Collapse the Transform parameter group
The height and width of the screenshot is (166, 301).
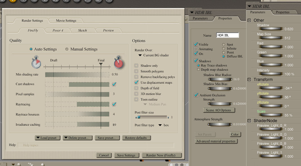249,79
